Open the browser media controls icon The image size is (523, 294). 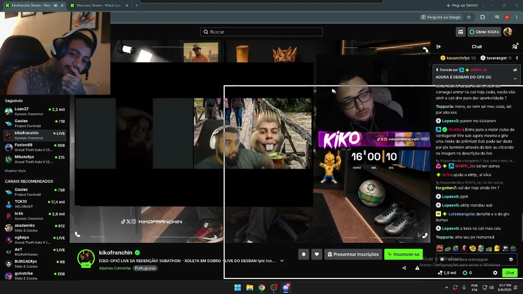(x=497, y=17)
